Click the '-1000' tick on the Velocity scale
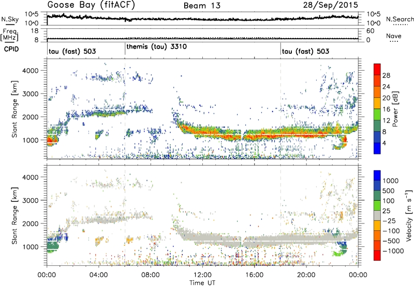Viewport: 414px width, 286px height. pyautogui.click(x=393, y=251)
